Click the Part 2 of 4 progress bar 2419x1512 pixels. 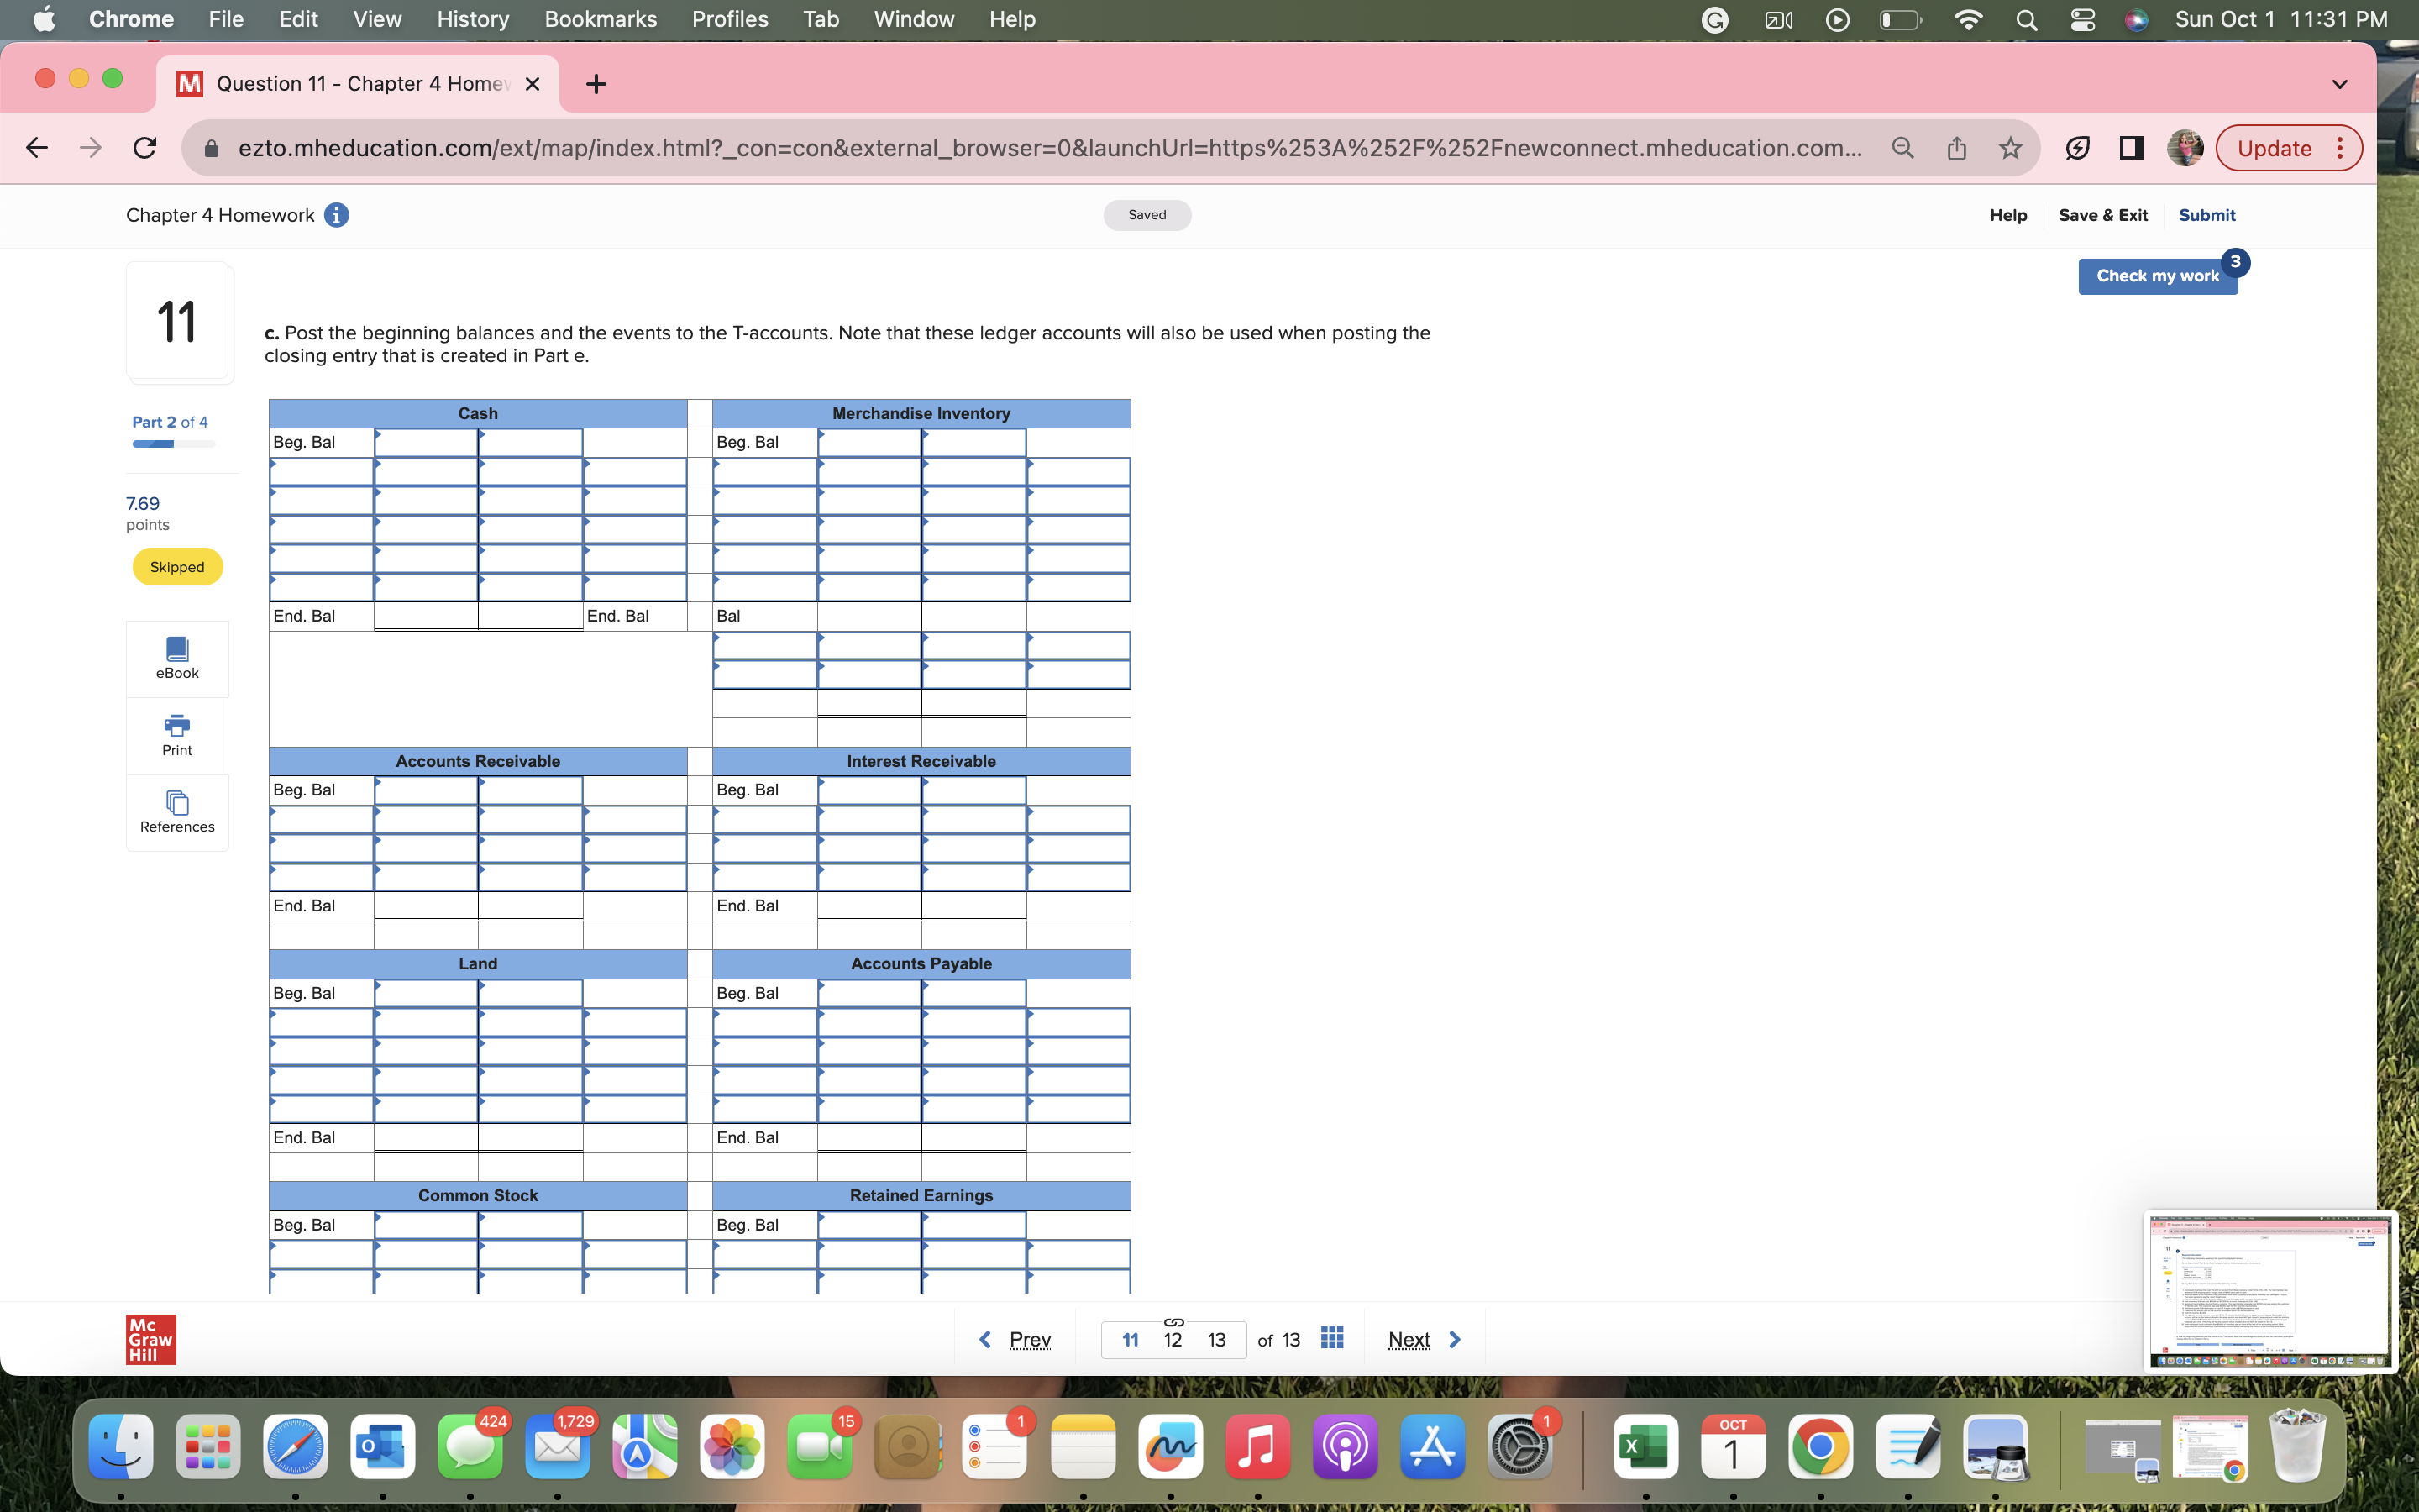pyautogui.click(x=172, y=443)
